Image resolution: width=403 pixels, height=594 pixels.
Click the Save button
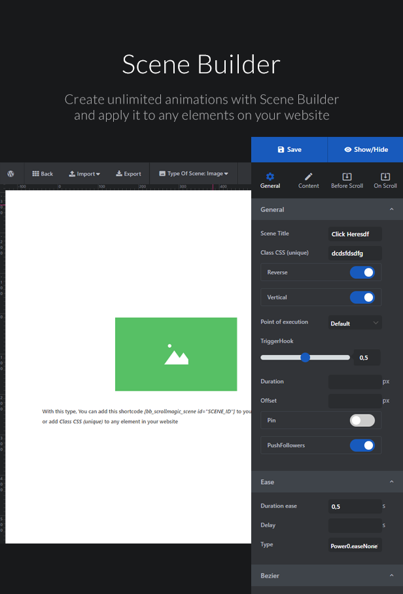pyautogui.click(x=289, y=149)
